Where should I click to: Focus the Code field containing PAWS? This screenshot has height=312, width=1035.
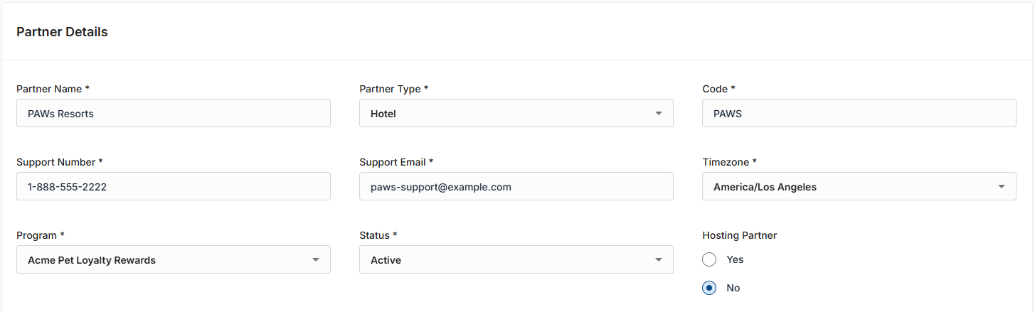859,113
